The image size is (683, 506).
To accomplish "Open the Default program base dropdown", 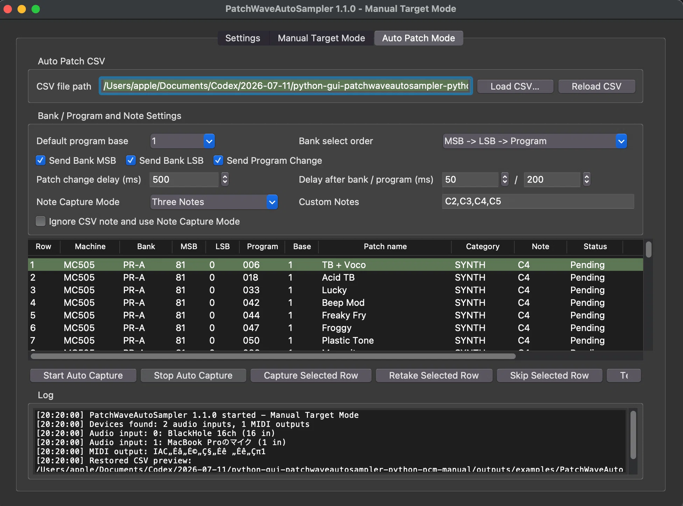I will 183,141.
